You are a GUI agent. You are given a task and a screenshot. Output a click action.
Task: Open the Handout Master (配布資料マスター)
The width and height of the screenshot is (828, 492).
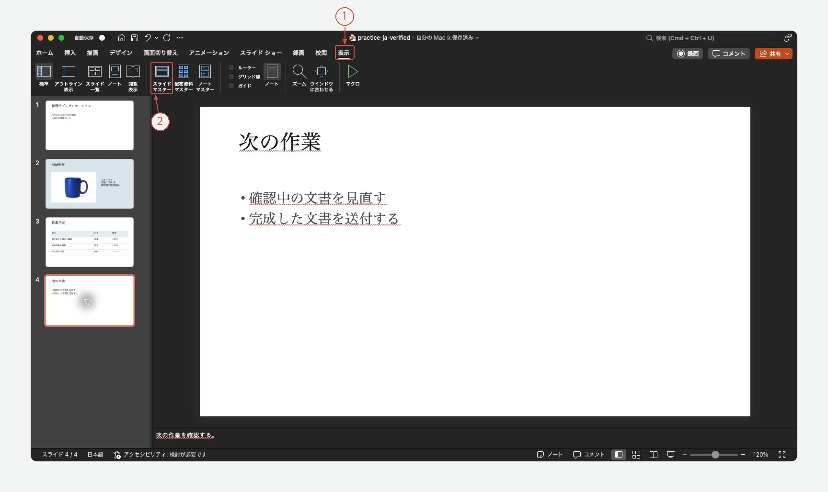coord(184,78)
